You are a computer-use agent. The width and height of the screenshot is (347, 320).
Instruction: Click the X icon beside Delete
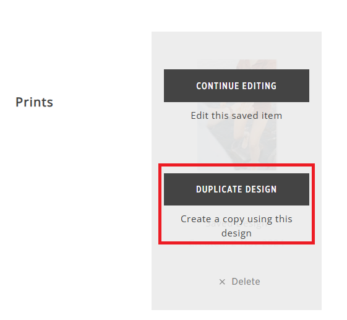pos(222,282)
